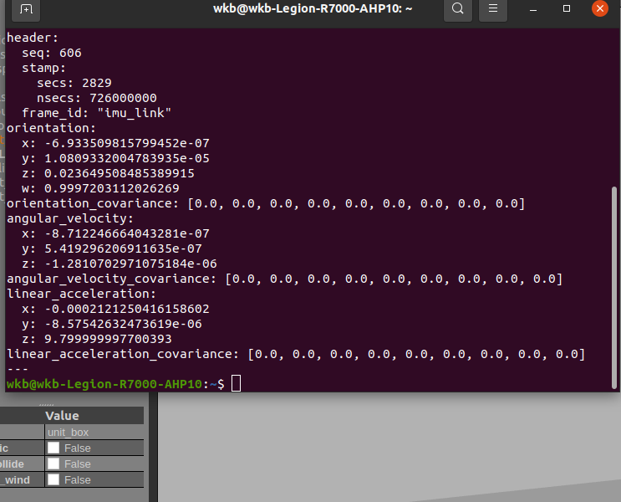Image resolution: width=621 pixels, height=502 pixels.
Task: Click angular velocity x value -8.712246664043281e-07
Action: click(127, 233)
